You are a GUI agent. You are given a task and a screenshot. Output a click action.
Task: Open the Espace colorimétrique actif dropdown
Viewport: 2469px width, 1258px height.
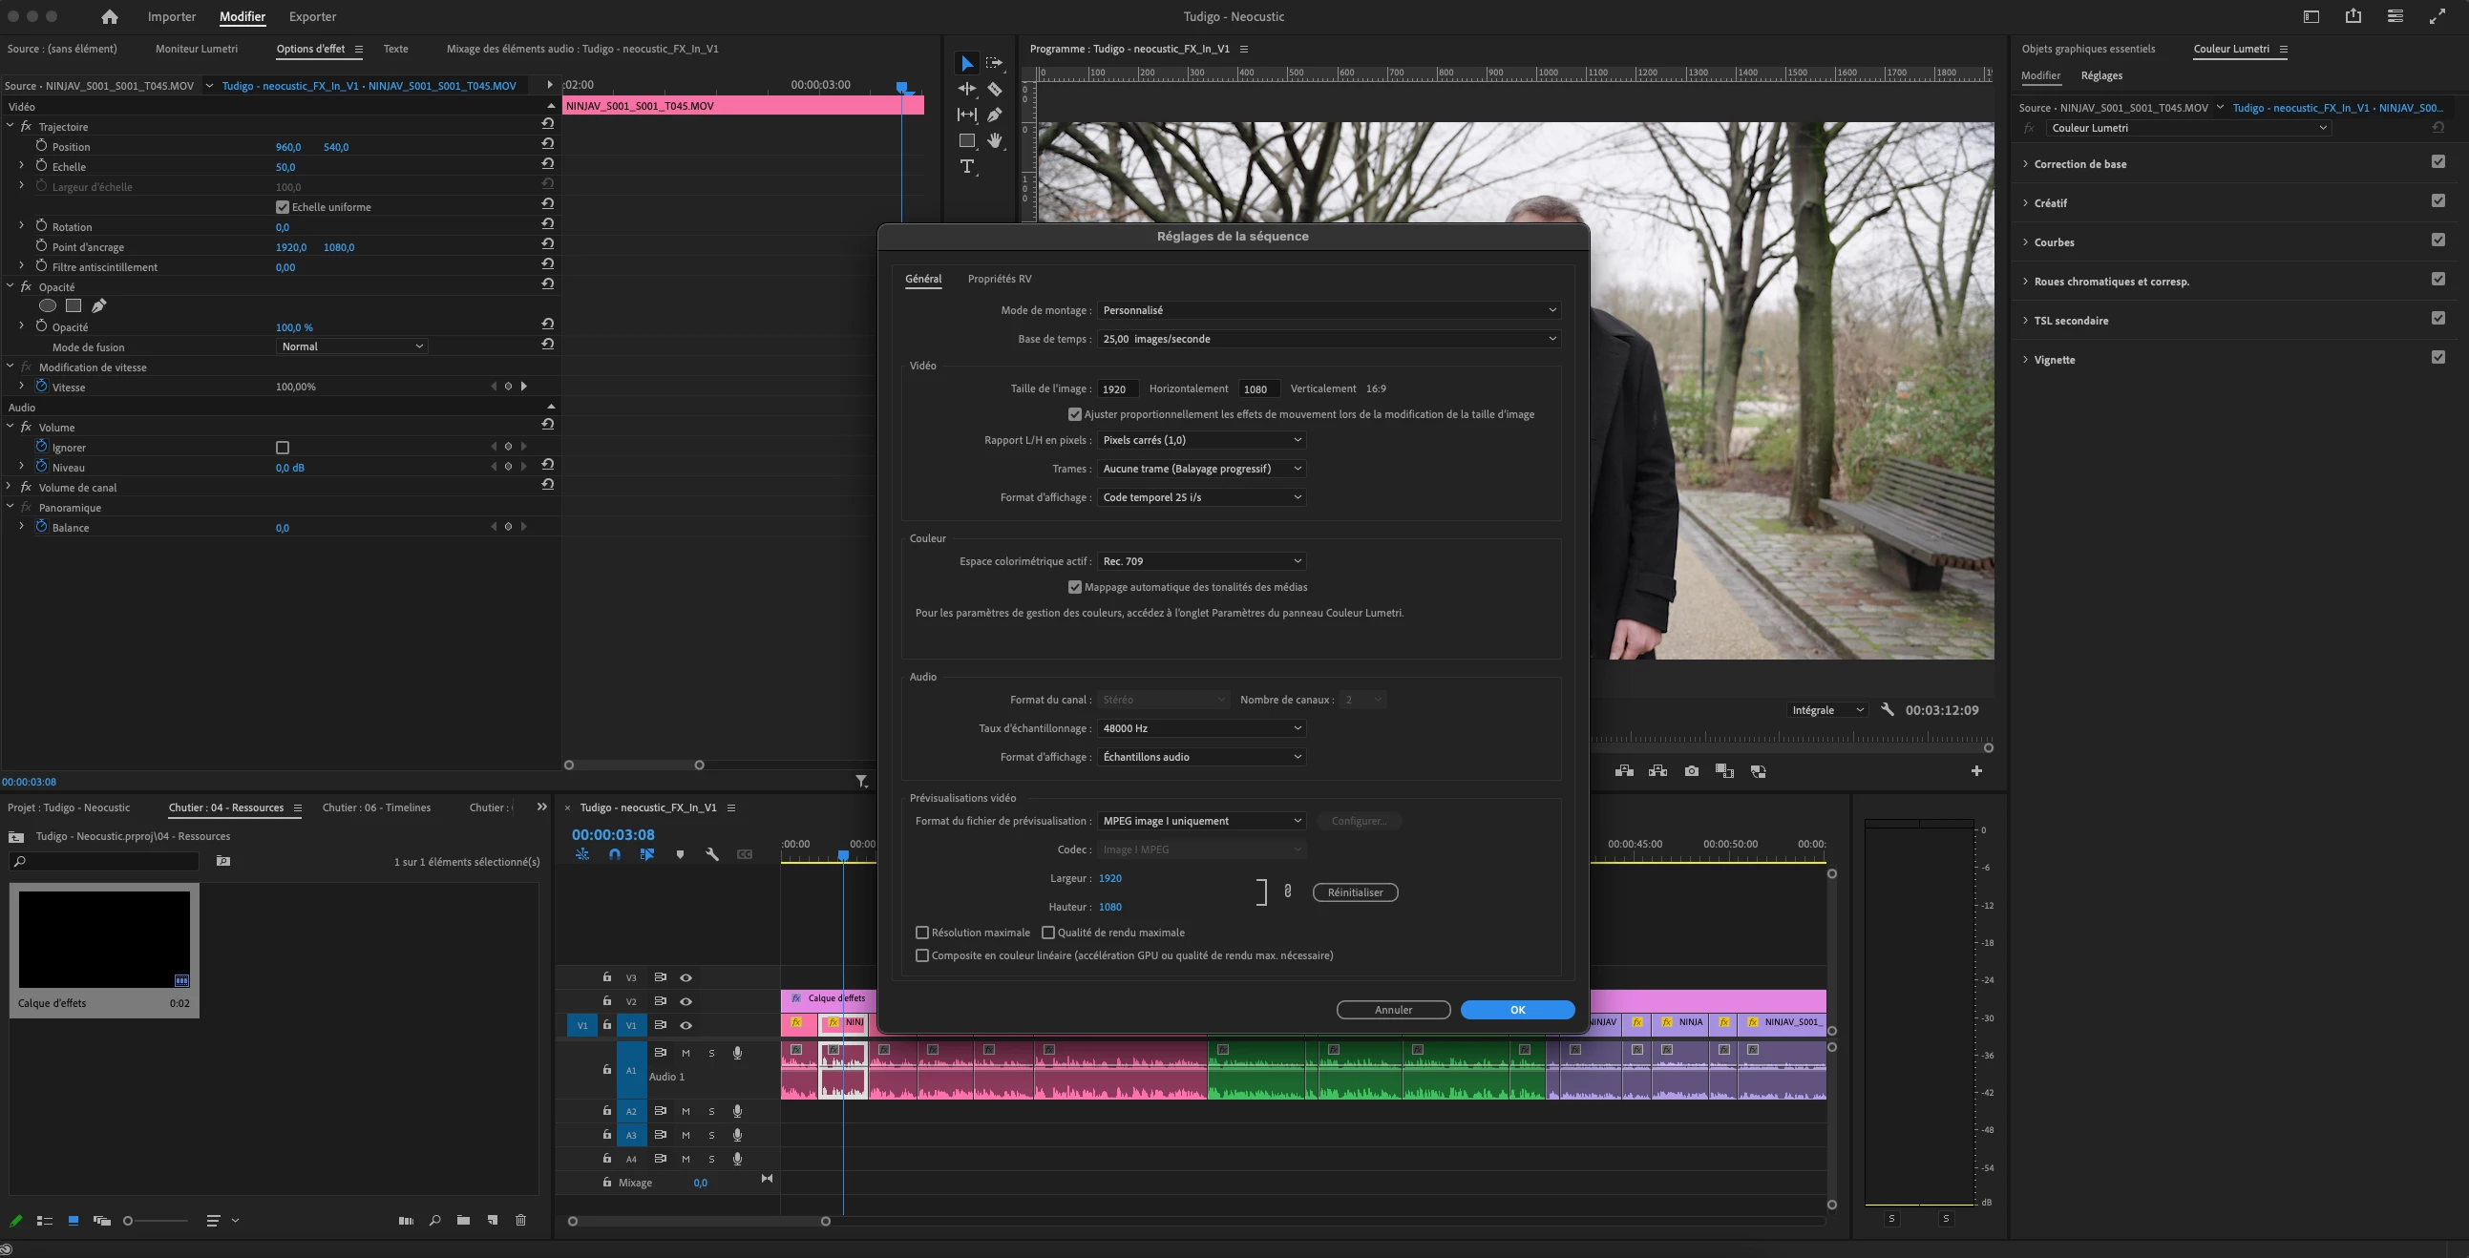point(1202,561)
